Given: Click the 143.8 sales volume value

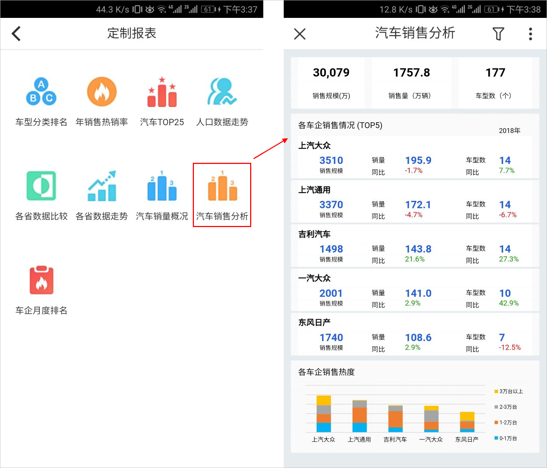Looking at the screenshot, I should pos(418,249).
